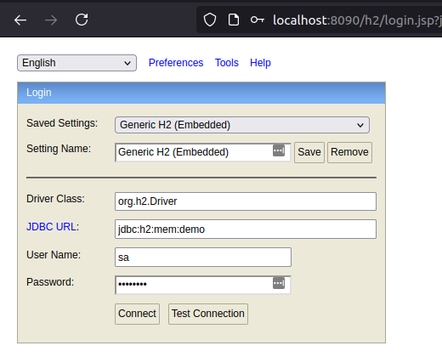Focus the Driver Class input field
This screenshot has height=357, width=442.
pyautogui.click(x=246, y=201)
